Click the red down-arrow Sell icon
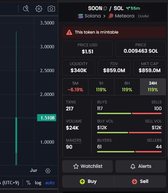 point(135,182)
